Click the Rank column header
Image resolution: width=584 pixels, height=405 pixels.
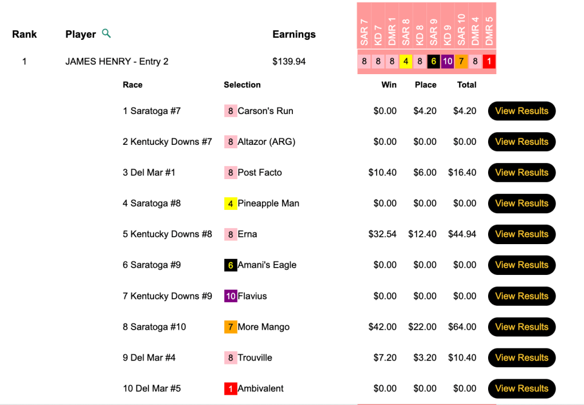click(x=25, y=34)
